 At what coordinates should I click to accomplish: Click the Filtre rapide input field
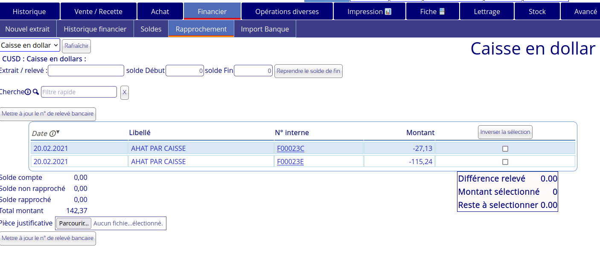coord(79,92)
